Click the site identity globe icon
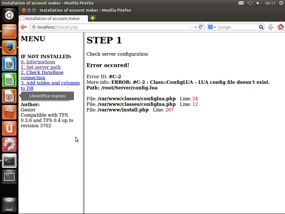The width and height of the screenshot is (285, 214). pos(33,27)
